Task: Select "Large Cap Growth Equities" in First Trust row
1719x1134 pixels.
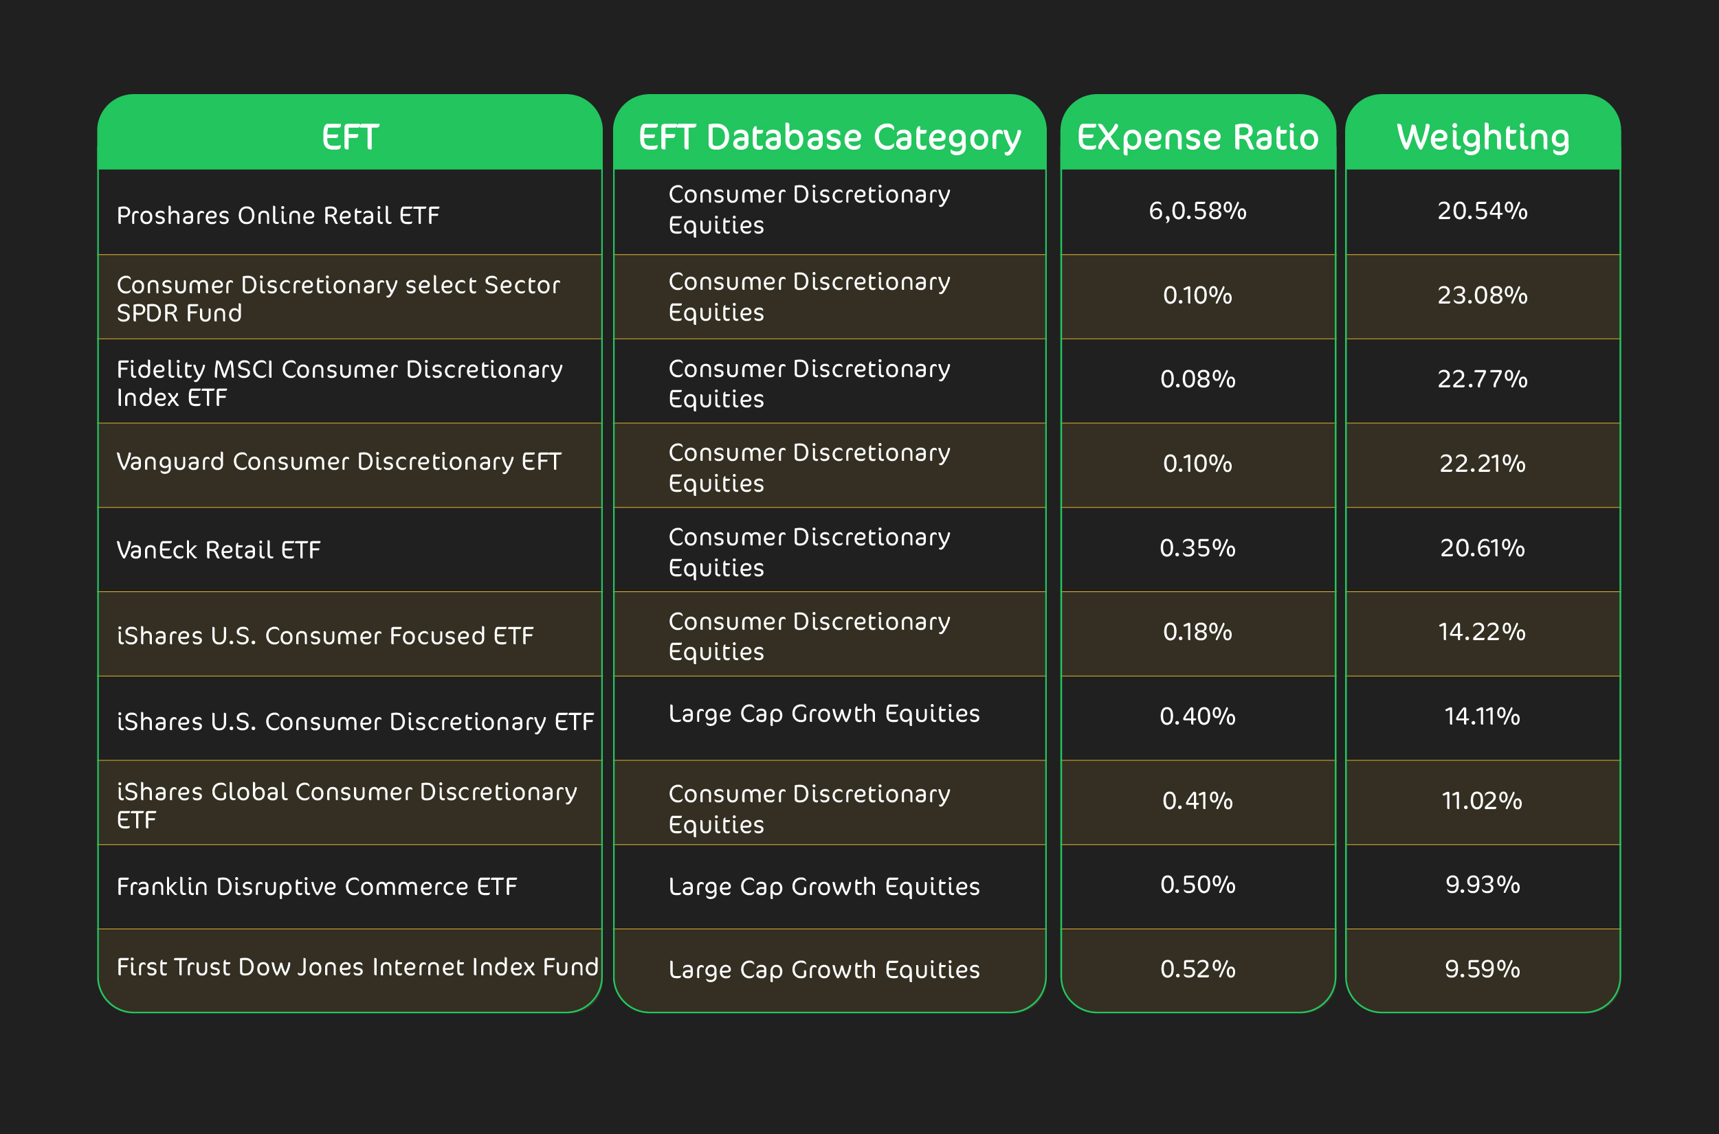Action: 824,970
